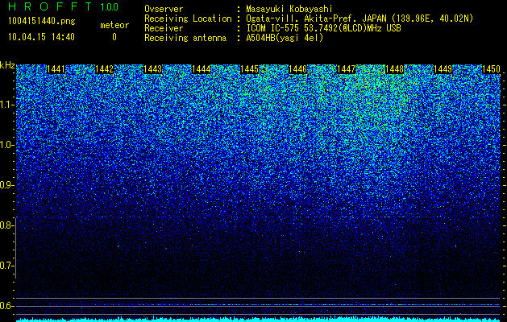This screenshot has width=507, height=322.
Task: Click observer name Masayuki Kobayashi
Action: [289, 9]
